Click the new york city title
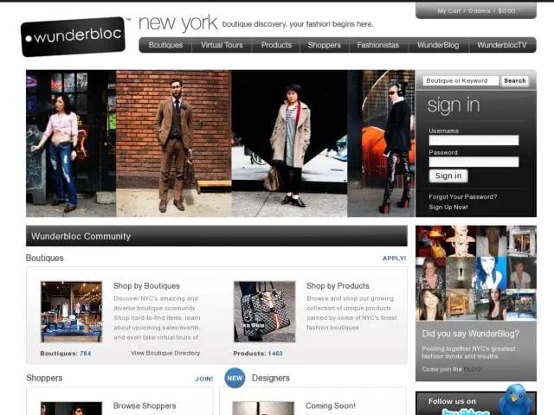Viewport: 554px width, 415px height. (178, 23)
